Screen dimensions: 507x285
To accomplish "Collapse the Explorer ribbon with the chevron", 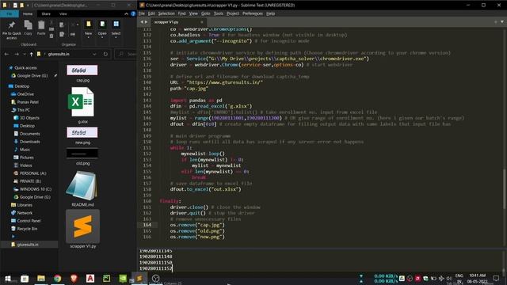I will pyautogui.click(x=126, y=14).
